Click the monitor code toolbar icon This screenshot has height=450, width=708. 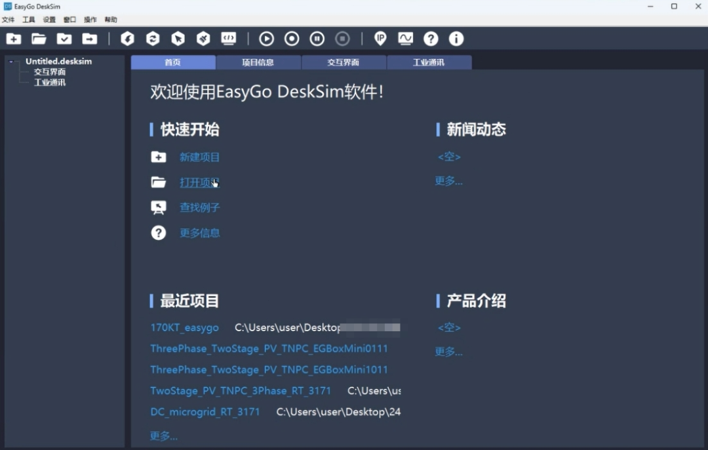pyautogui.click(x=229, y=39)
